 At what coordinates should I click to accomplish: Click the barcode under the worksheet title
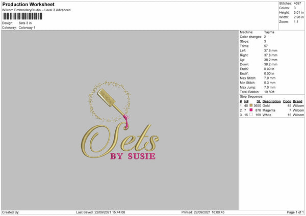22,16
